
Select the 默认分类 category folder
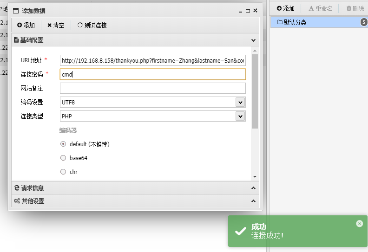tap(296, 22)
